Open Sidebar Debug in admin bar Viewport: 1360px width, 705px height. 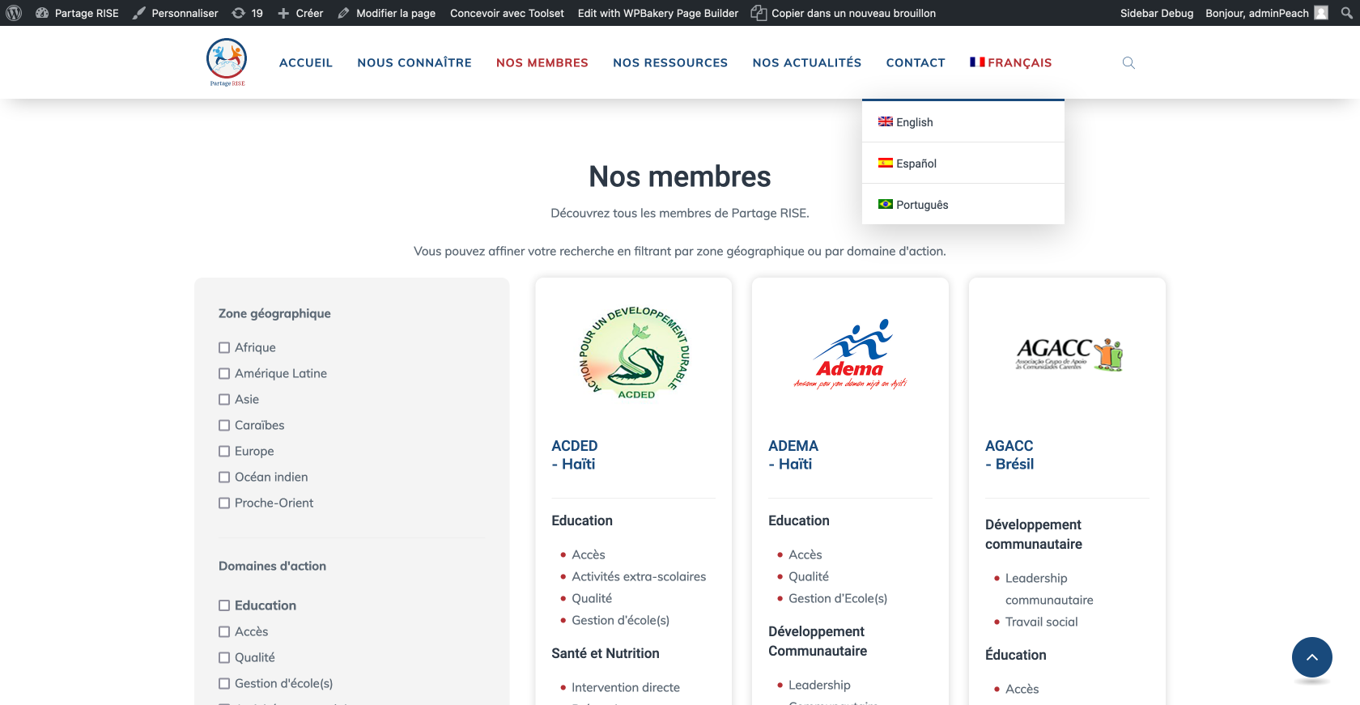pos(1157,13)
